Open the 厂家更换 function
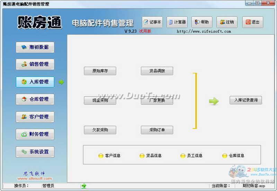 (x=157, y=101)
